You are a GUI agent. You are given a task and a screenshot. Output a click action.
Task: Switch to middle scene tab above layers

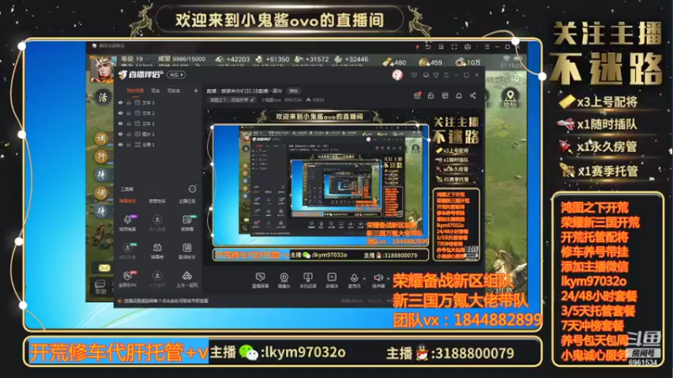156,91
